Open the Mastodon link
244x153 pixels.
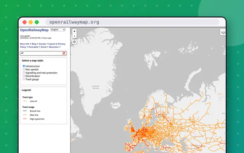coord(54,47)
